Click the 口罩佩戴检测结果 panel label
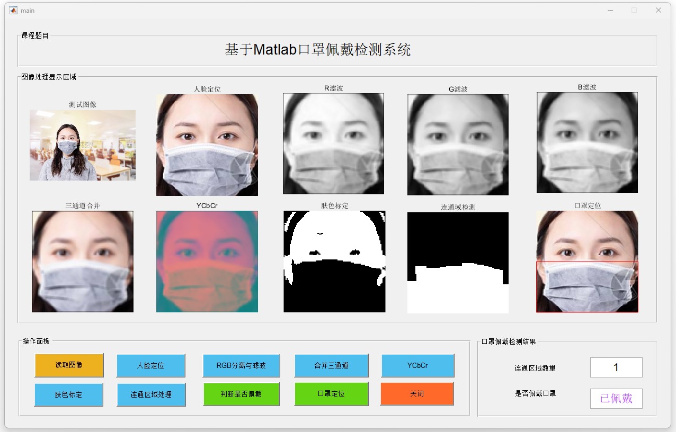This screenshot has width=676, height=432. click(x=509, y=341)
